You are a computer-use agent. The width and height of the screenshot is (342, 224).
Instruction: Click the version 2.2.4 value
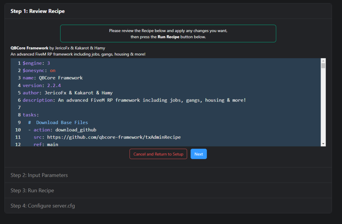point(53,85)
